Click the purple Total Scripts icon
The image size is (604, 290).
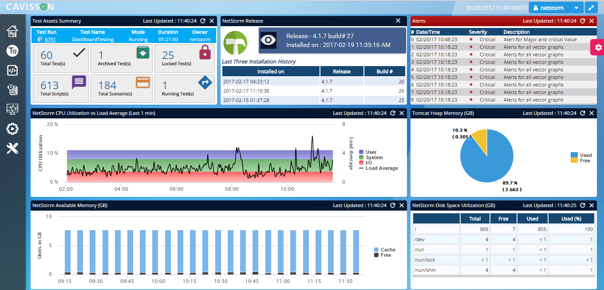pyautogui.click(x=79, y=82)
